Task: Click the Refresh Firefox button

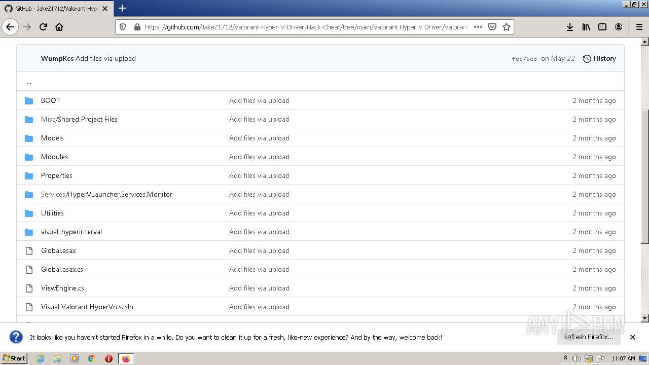Action: point(588,337)
